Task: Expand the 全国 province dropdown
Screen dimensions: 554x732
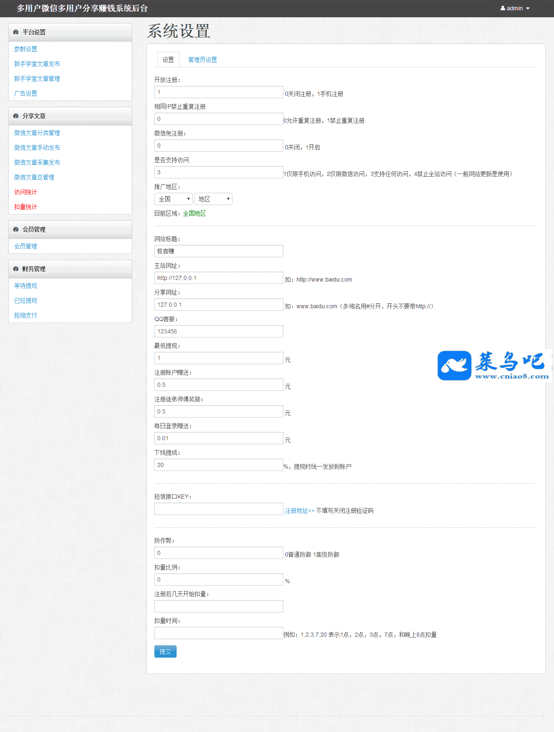Action: click(173, 199)
